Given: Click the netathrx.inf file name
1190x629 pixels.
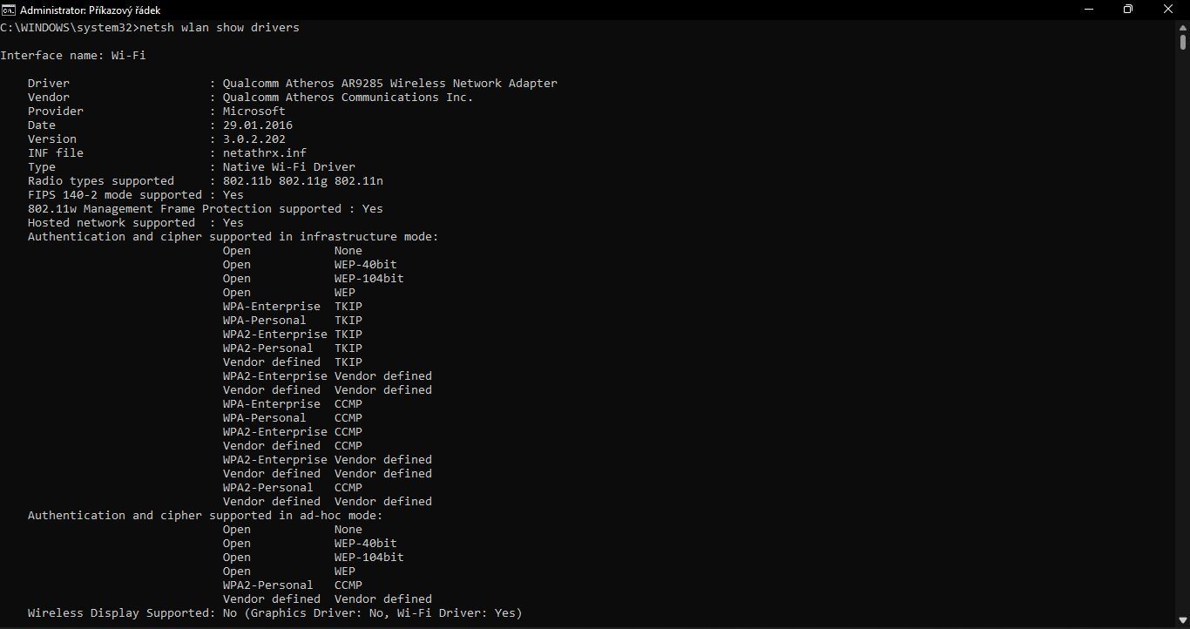Looking at the screenshot, I should point(264,153).
